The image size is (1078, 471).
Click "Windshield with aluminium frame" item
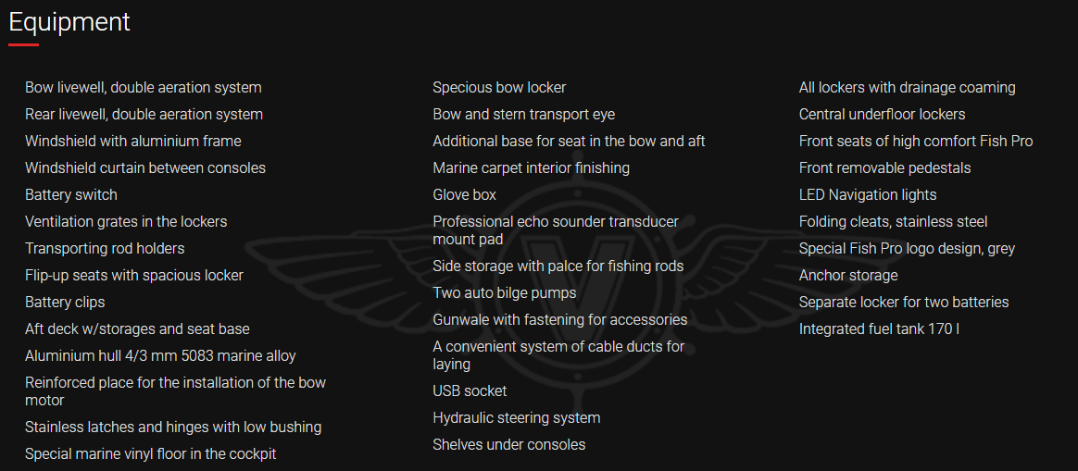click(x=133, y=142)
